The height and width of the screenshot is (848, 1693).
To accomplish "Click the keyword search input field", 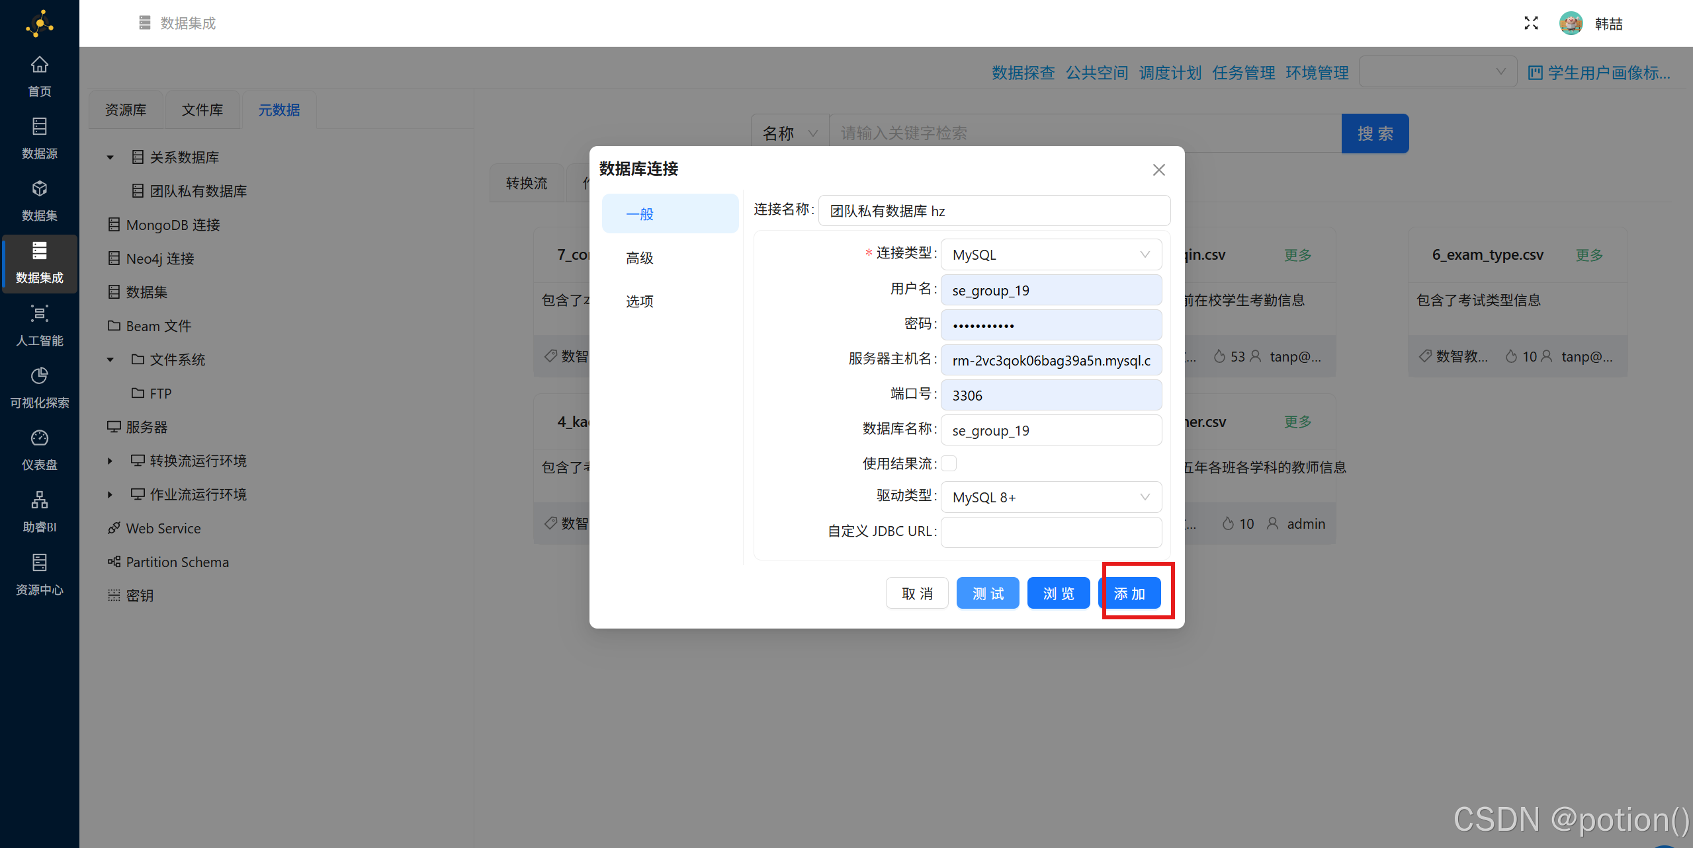I will tap(1085, 134).
